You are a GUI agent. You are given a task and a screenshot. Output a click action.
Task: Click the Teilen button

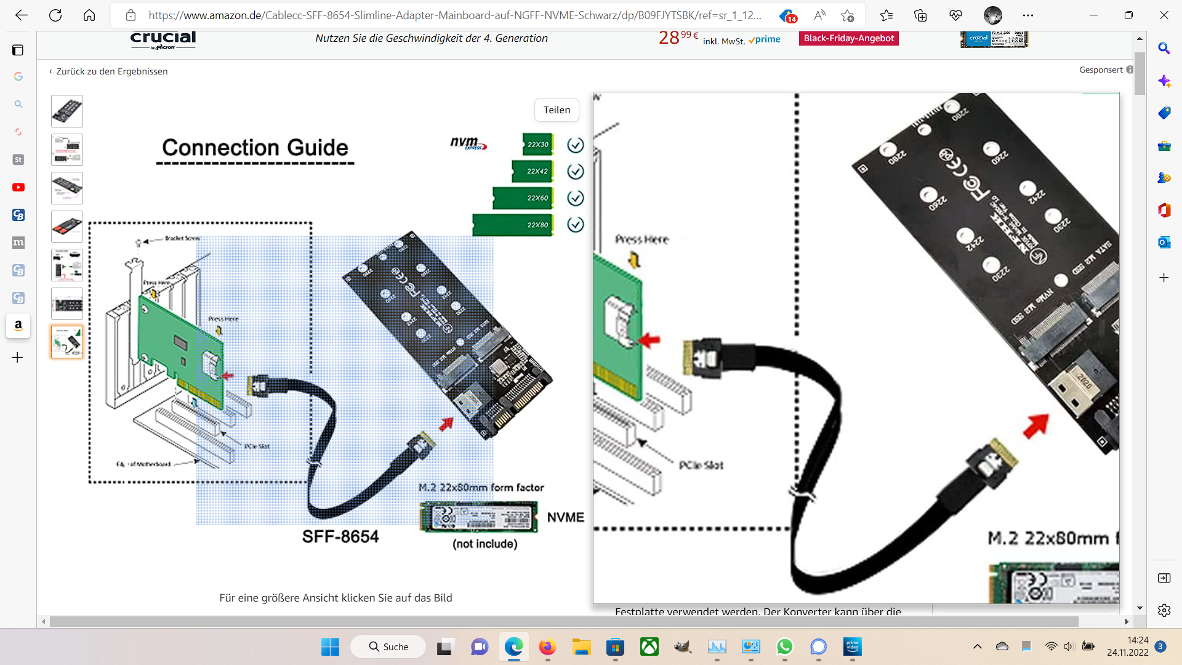557,110
